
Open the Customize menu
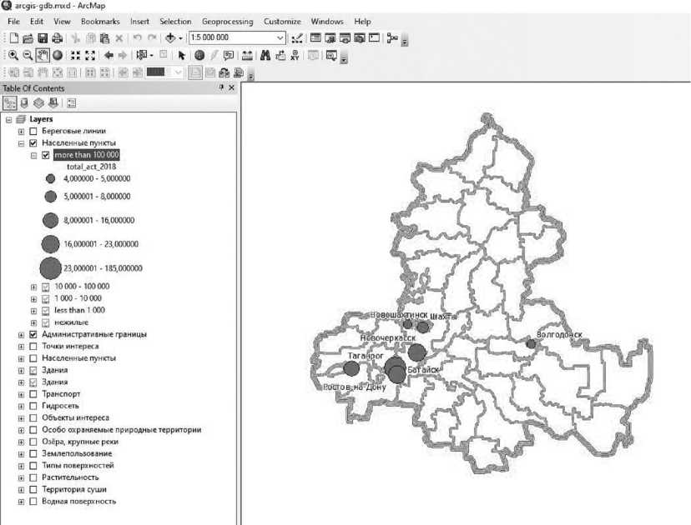coord(282,22)
